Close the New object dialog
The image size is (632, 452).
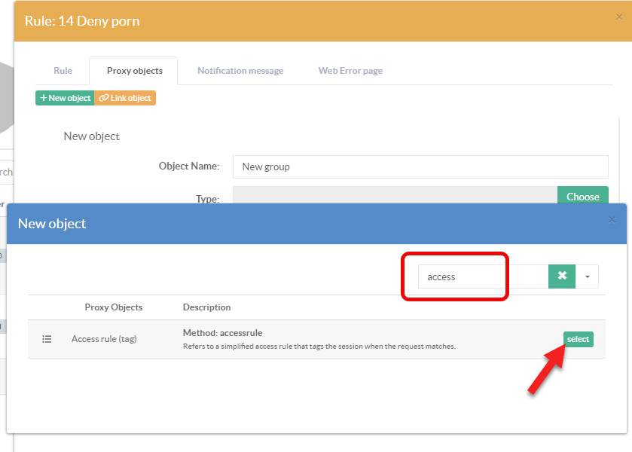pyautogui.click(x=612, y=220)
